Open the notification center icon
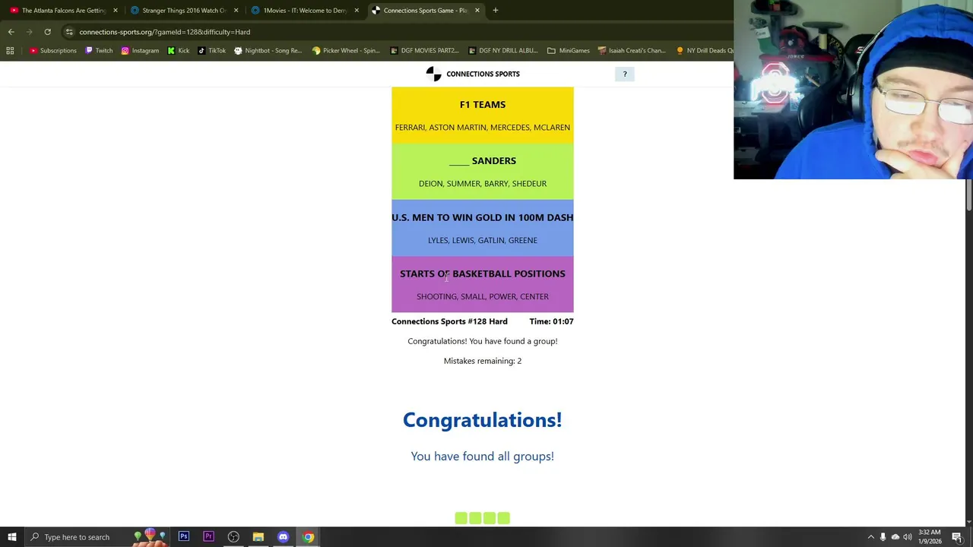The height and width of the screenshot is (547, 973). pos(957,537)
